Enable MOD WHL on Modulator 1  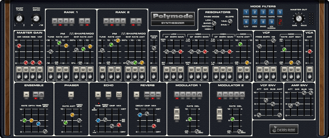(x=177, y=111)
